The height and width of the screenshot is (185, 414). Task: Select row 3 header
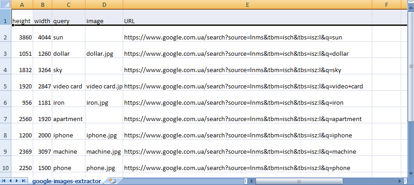pyautogui.click(x=5, y=50)
